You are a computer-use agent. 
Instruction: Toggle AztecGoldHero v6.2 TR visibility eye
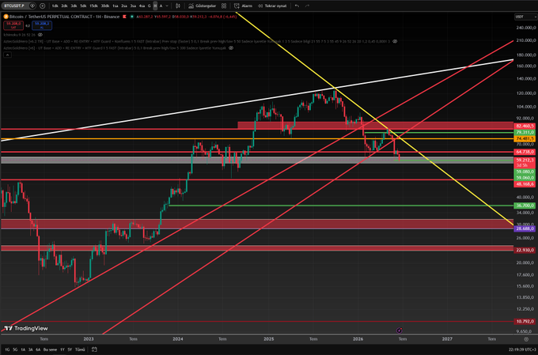tap(395, 41)
